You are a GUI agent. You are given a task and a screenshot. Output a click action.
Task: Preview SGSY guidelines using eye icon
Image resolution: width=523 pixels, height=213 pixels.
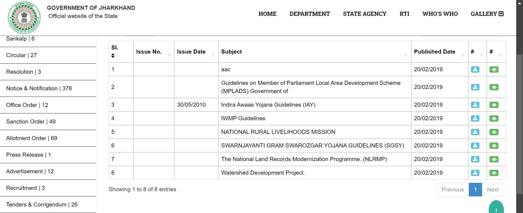[x=494, y=146]
